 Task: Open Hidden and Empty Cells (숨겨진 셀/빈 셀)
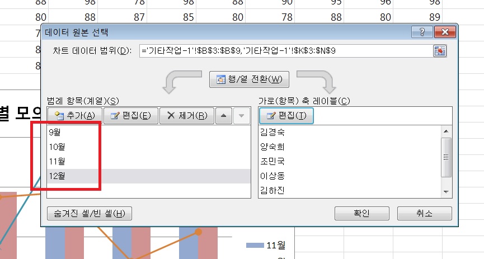click(90, 213)
